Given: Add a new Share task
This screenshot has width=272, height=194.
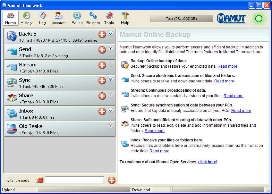Looking at the screenshot, I should pos(102,96).
